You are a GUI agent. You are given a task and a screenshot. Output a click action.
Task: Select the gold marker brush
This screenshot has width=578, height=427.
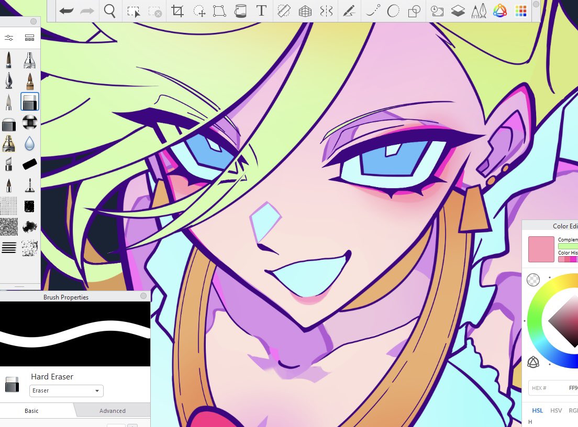(9, 144)
